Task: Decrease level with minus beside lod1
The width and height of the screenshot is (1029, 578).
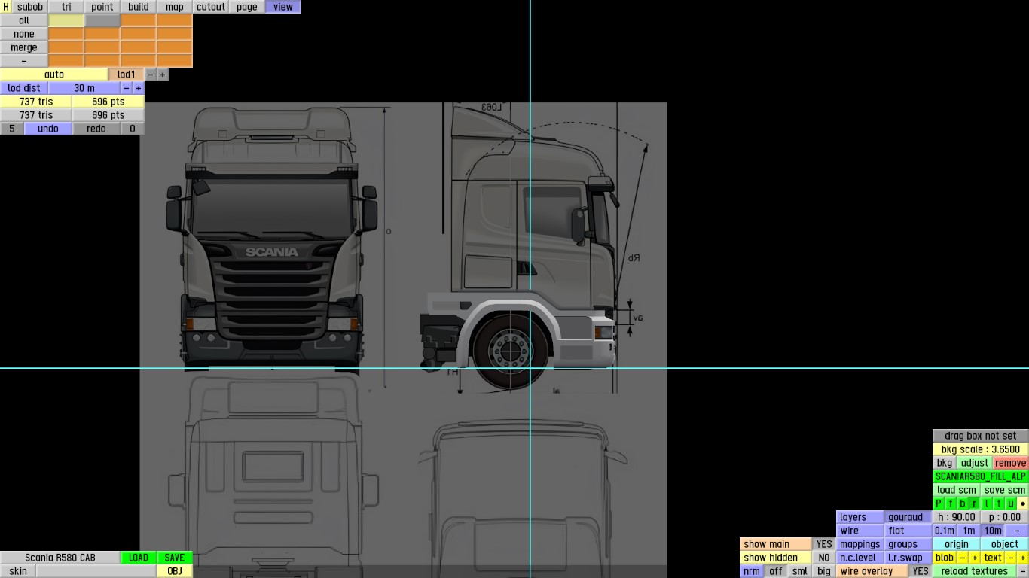Action: (x=151, y=75)
